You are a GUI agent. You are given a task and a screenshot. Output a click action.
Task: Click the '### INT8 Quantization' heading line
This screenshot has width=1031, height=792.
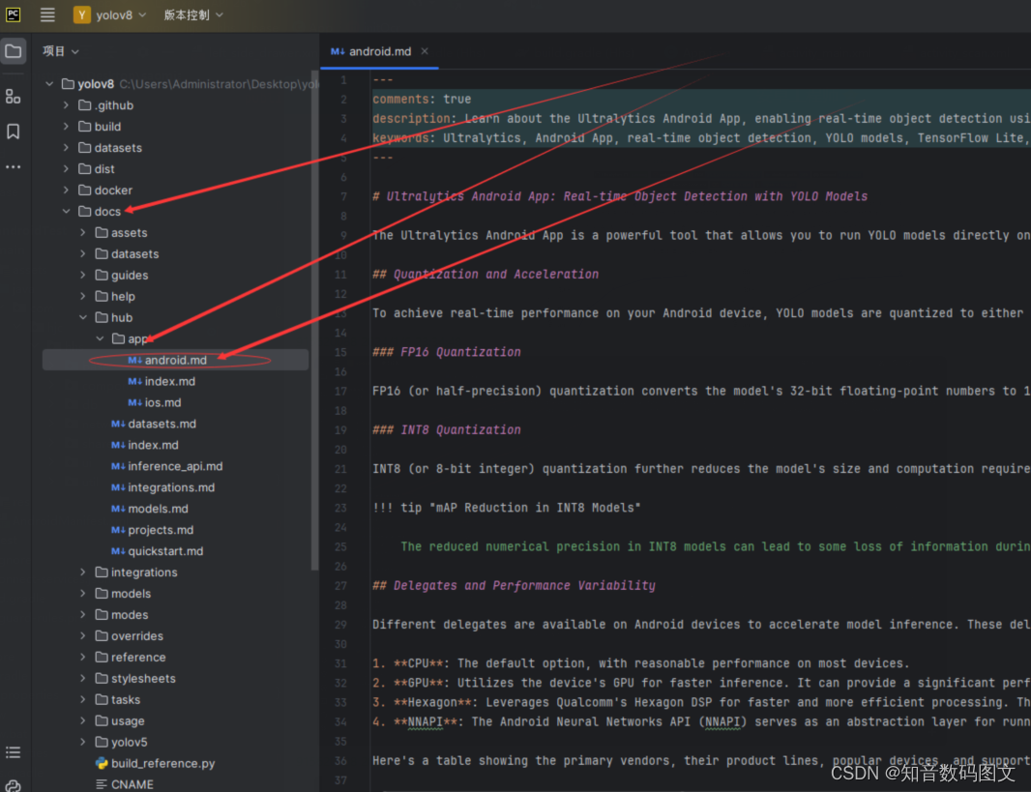(447, 430)
